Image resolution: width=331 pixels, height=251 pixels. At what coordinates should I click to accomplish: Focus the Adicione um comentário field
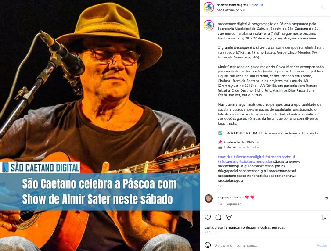pyautogui.click(x=264, y=245)
